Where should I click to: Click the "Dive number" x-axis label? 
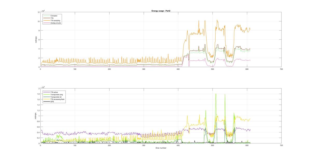tap(161, 148)
